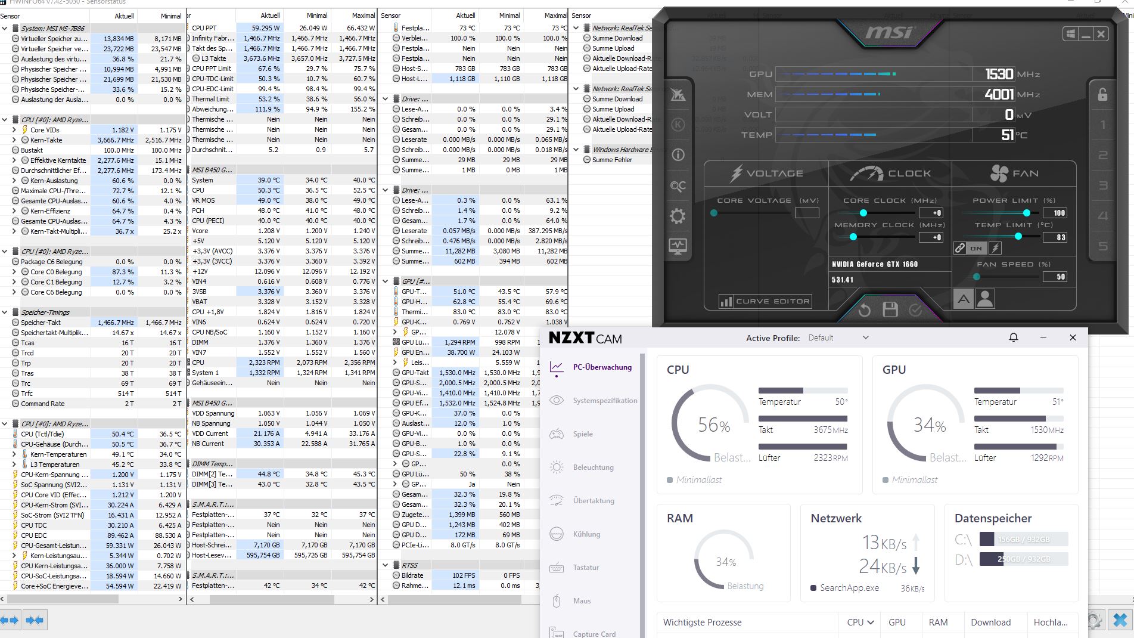Screen dimensions: 1134x638
Task: Click the Clock panel header in Afterburner
Action: (x=890, y=174)
